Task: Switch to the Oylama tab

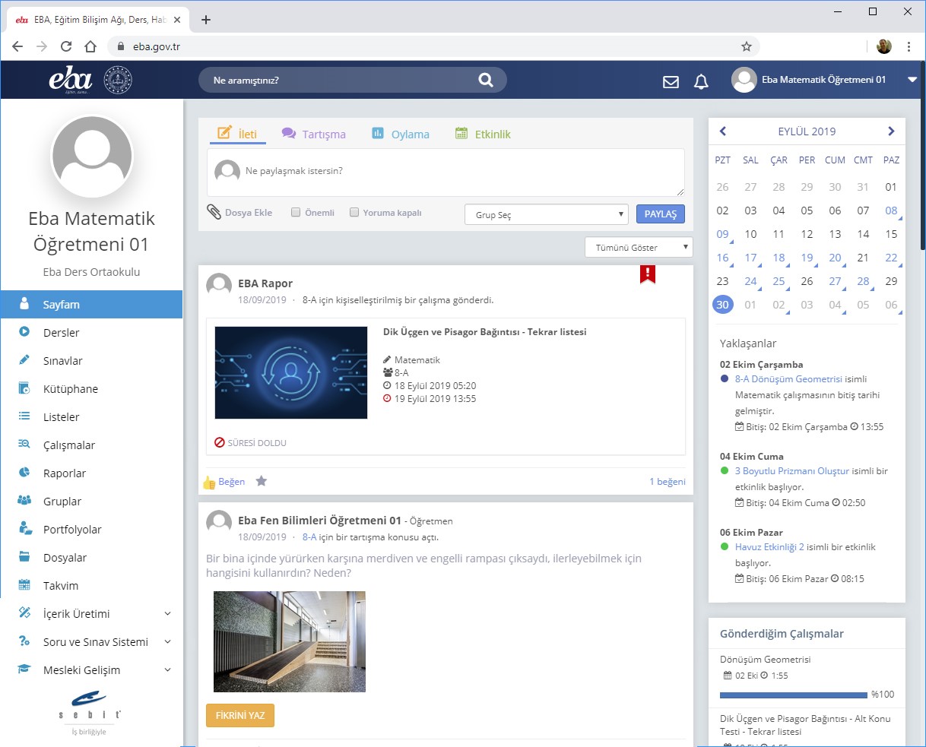Action: [x=400, y=134]
